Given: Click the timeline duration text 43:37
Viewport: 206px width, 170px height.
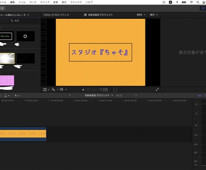Looking at the screenshot, I should (119, 95).
